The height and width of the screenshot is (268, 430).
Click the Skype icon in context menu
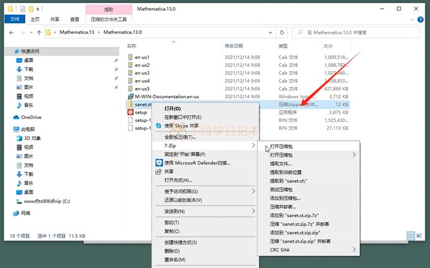click(x=159, y=126)
